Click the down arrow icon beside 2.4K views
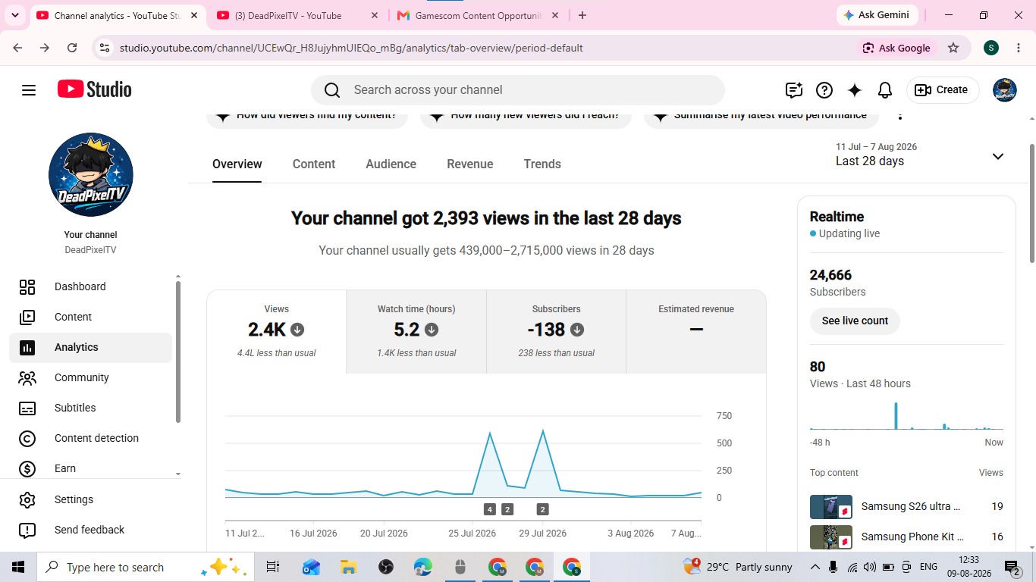 click(x=297, y=330)
